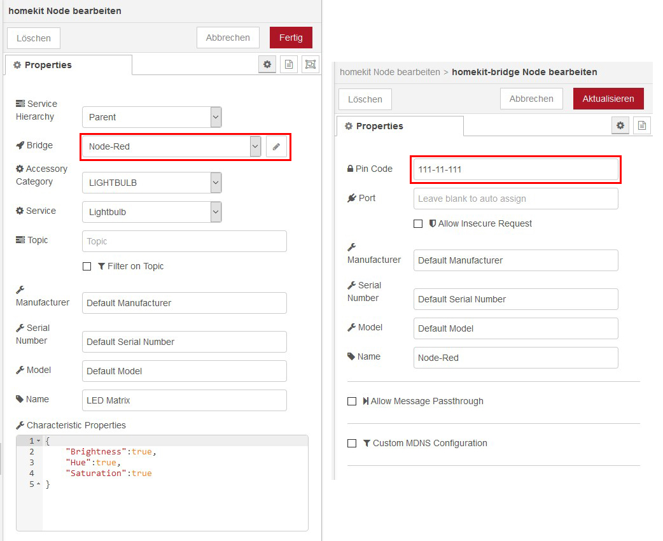Click the Pin Code field with 111-11-111
This screenshot has height=541, width=663.
point(516,169)
